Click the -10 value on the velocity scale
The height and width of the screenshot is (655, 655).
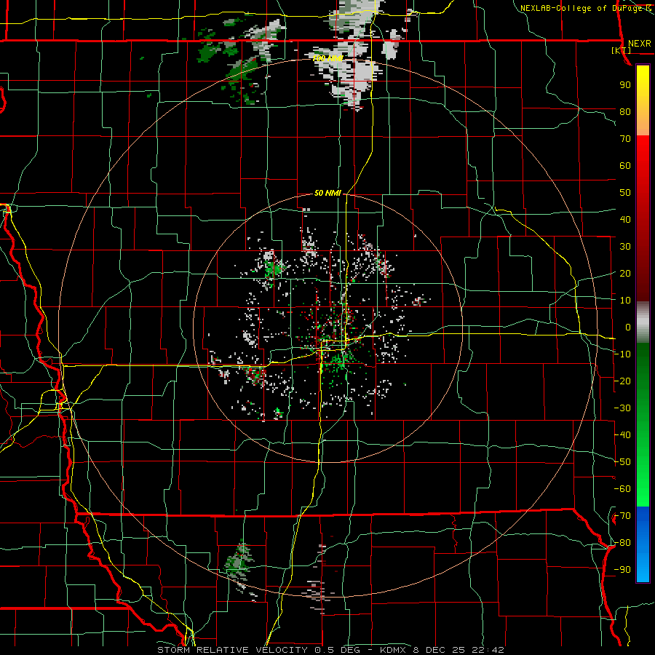point(622,354)
